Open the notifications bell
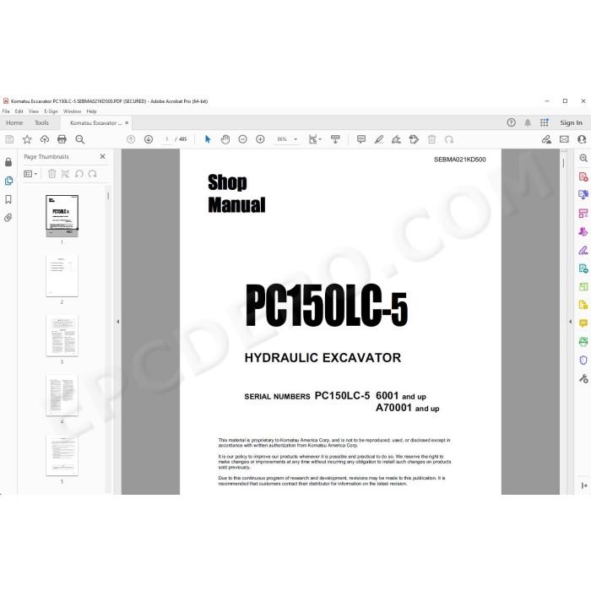This screenshot has width=591, height=591. (528, 122)
